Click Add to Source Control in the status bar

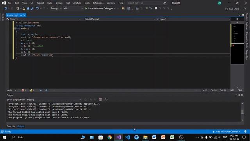[227, 132]
